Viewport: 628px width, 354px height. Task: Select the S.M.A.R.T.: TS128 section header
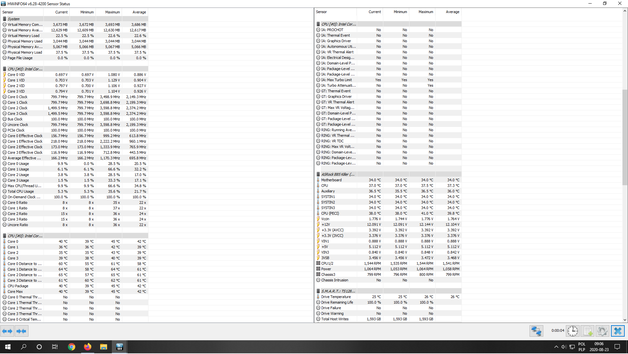click(x=388, y=291)
